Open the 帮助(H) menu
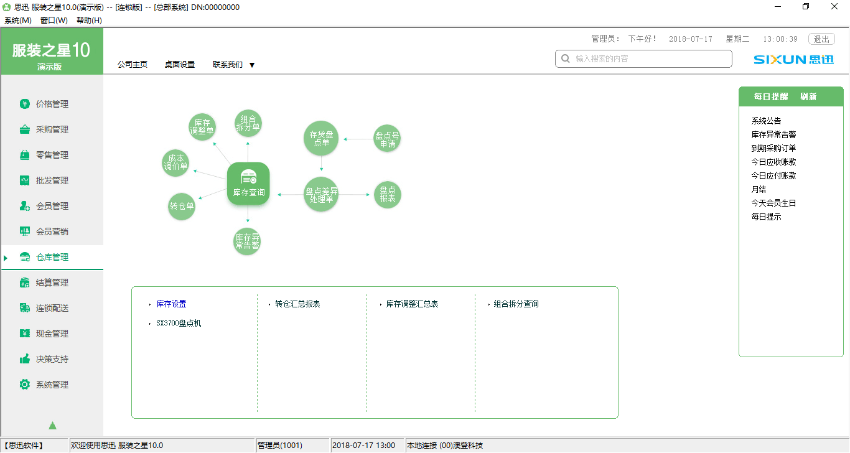 coord(89,20)
